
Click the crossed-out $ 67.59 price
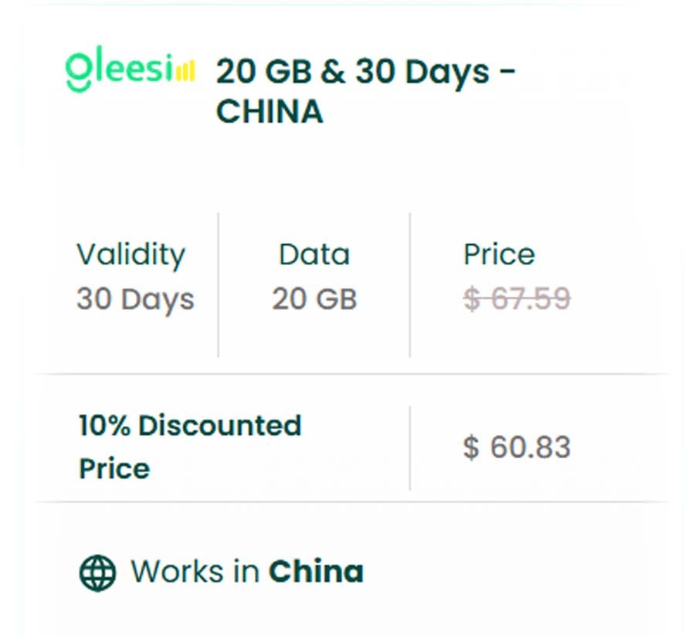coord(516,298)
